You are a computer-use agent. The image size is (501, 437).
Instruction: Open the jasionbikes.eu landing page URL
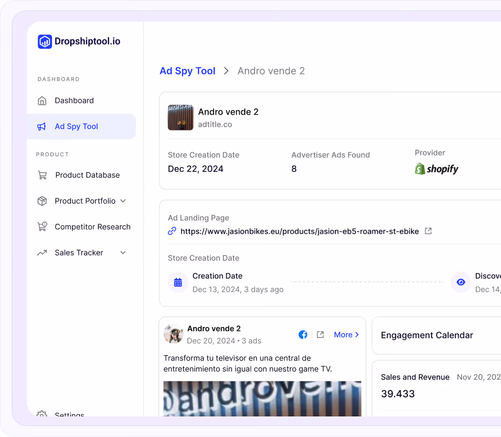(299, 231)
